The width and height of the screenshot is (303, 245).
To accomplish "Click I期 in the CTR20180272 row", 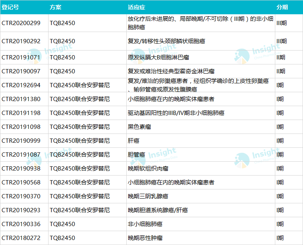I will tap(280, 238).
